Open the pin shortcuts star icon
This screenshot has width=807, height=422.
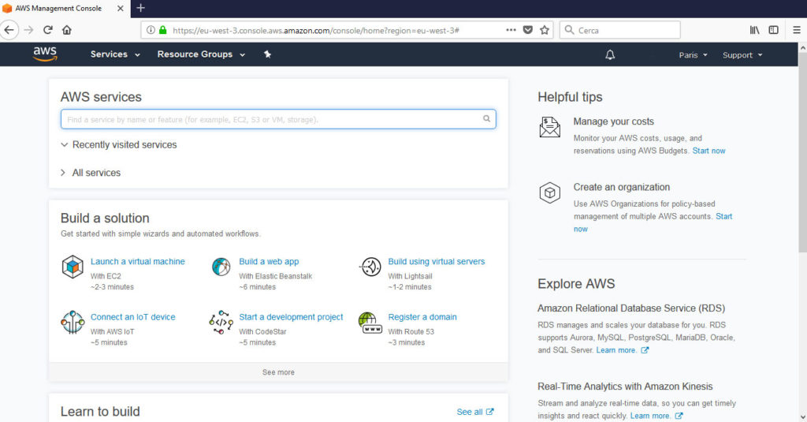(x=267, y=54)
